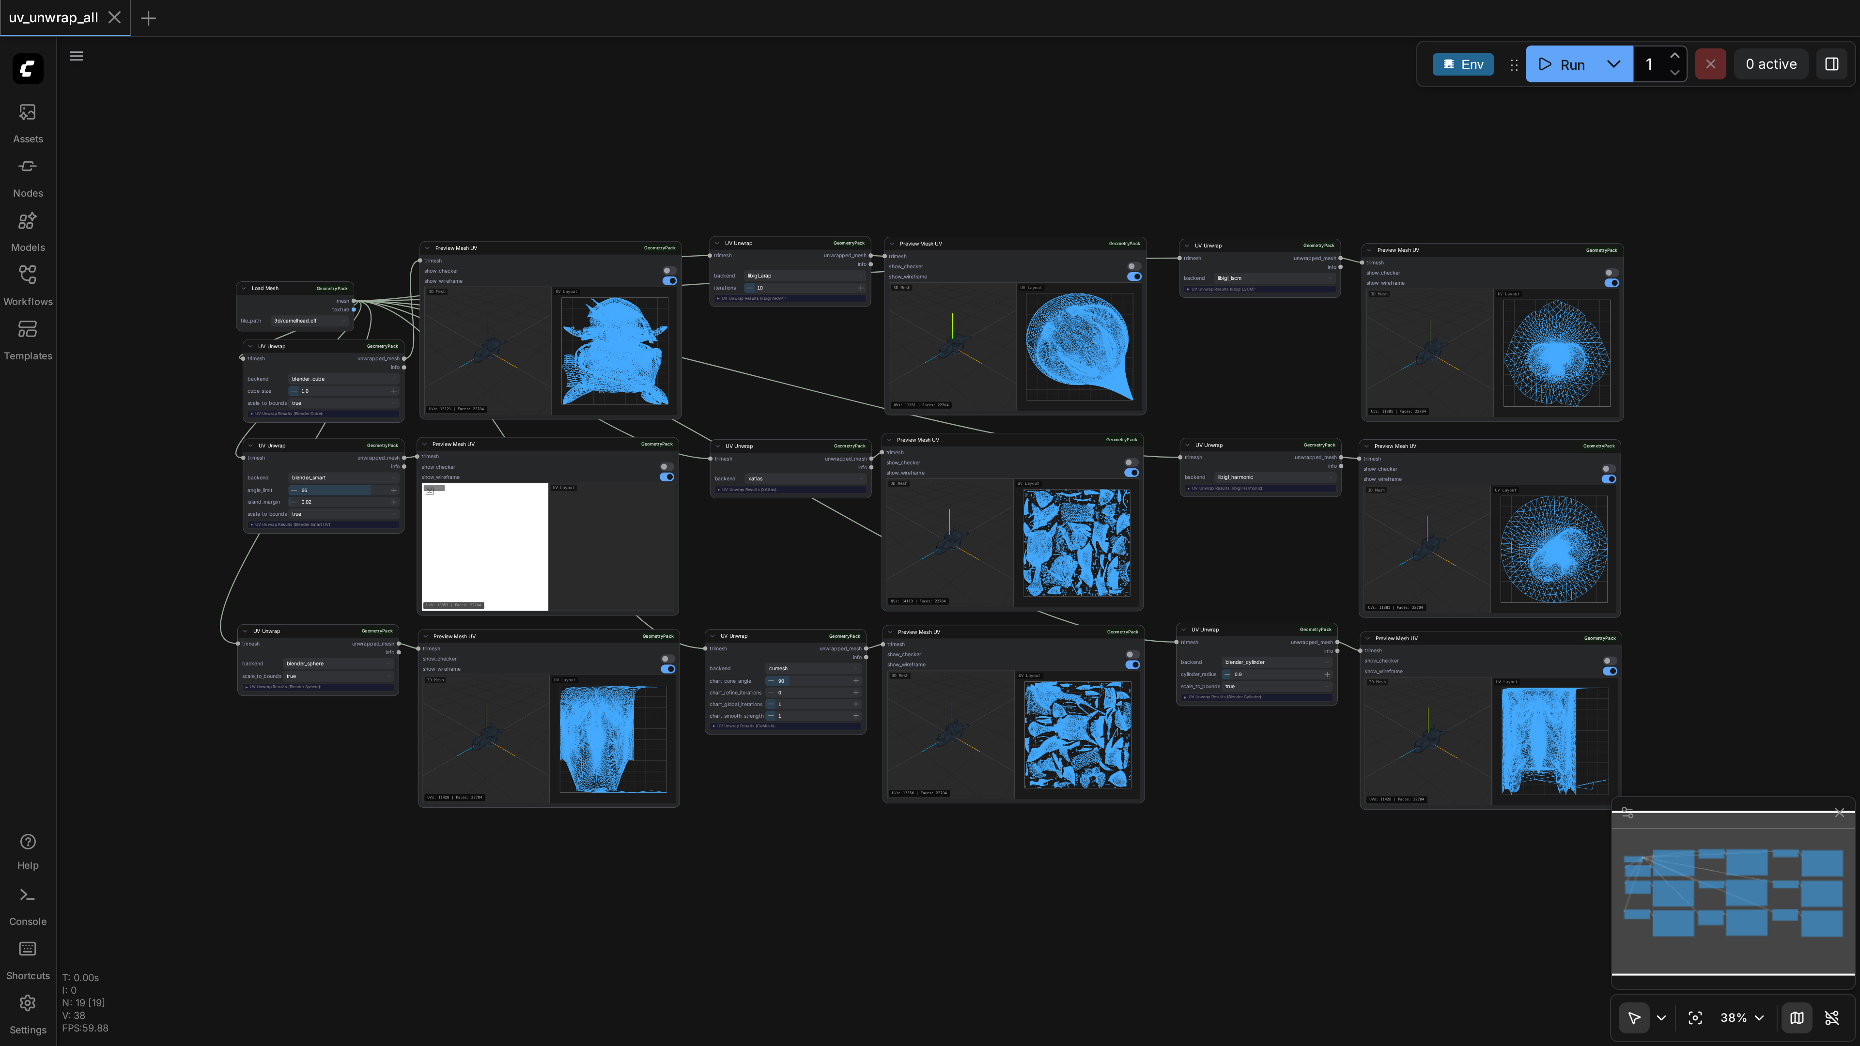Close the minimap with its X
This screenshot has height=1046, width=1860.
(1839, 813)
